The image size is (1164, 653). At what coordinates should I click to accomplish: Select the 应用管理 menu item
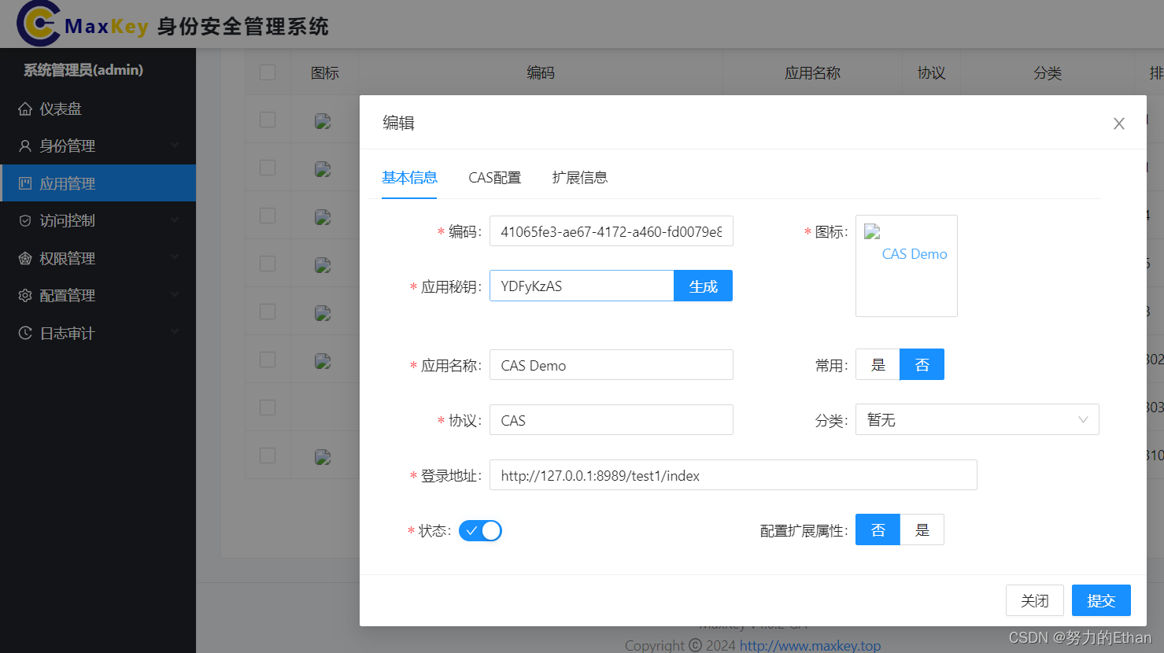98,183
